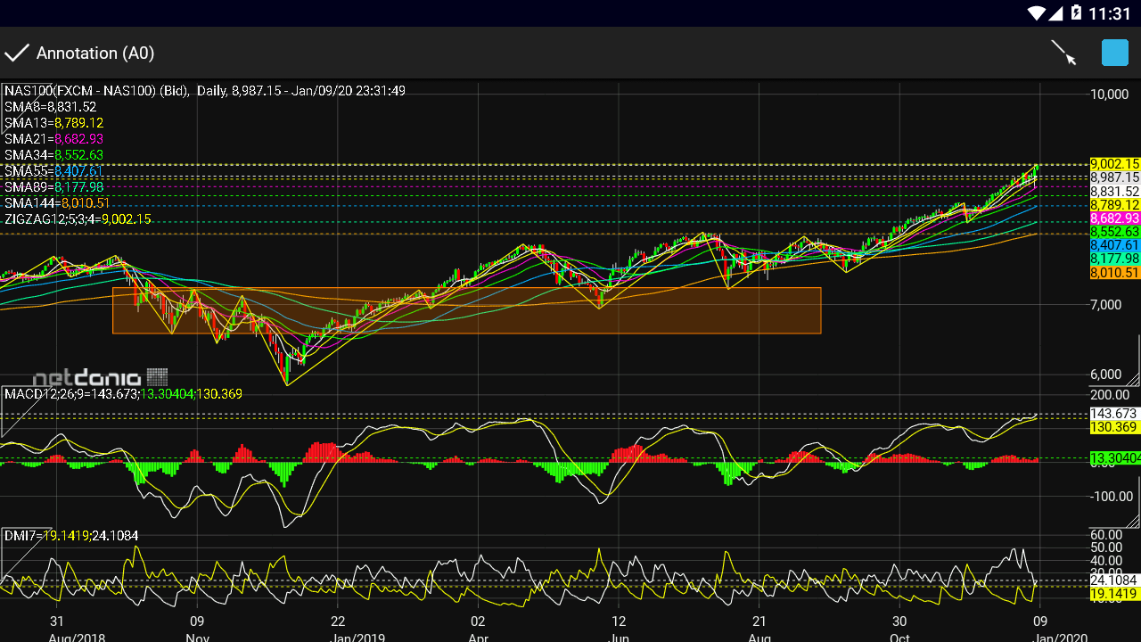Grab the MACD panel corner resize handle
Screen dimensions: 1141x642
(1131, 519)
